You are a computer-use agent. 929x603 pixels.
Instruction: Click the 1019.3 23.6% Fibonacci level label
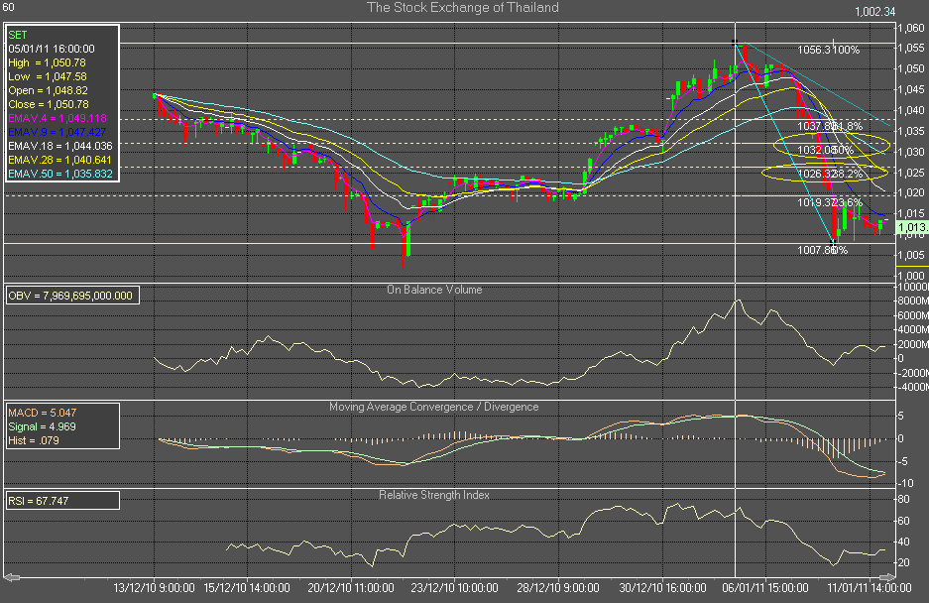point(830,202)
